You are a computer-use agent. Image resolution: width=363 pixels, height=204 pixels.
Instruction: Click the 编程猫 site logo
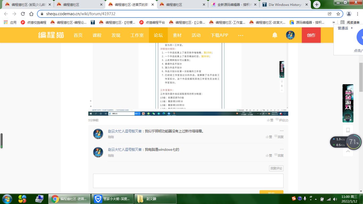[51, 35]
